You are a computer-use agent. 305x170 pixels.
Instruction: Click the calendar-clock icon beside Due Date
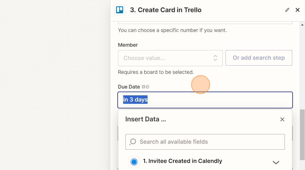(146, 87)
